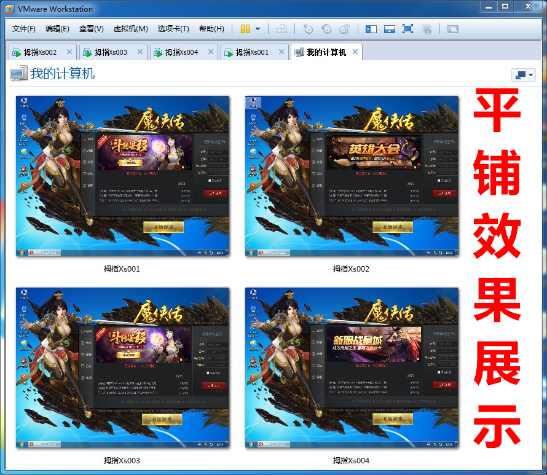547x475 pixels.
Task: Select the 拇指Xs002 VM thumbnail
Action: (x=352, y=176)
